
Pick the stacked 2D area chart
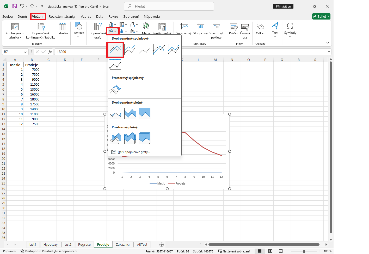pyautogui.click(x=130, y=113)
